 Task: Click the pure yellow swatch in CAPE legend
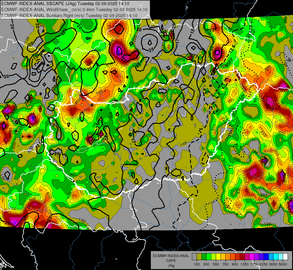tap(218, 256)
